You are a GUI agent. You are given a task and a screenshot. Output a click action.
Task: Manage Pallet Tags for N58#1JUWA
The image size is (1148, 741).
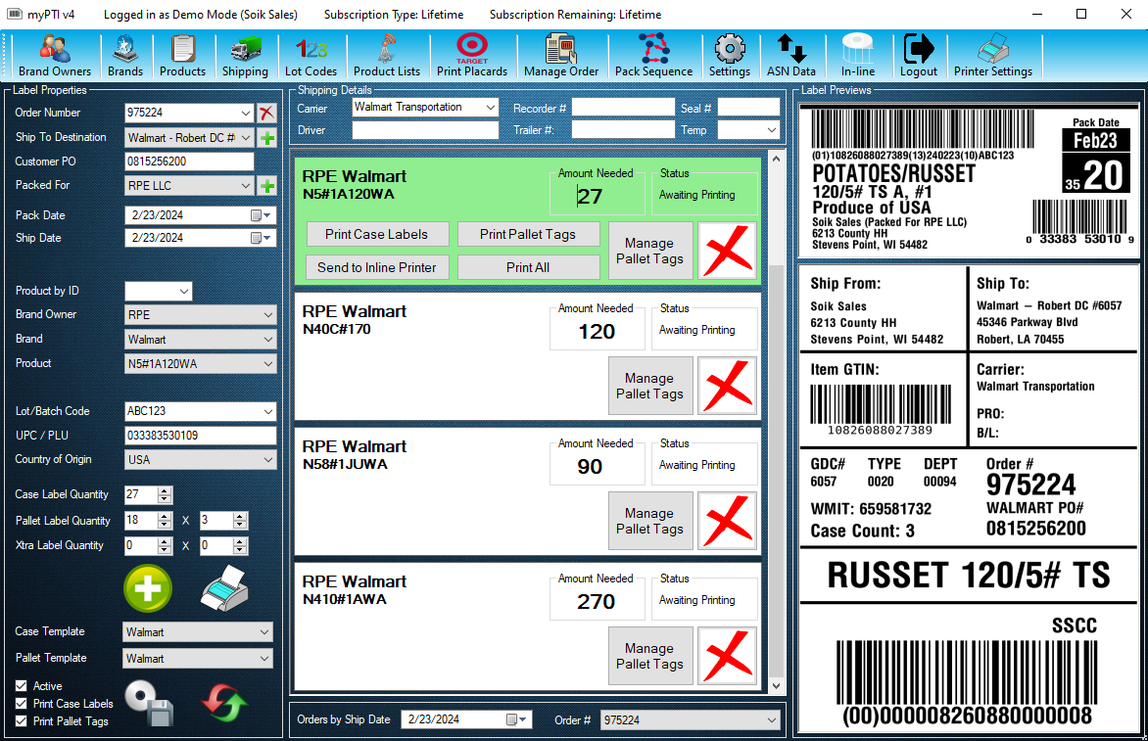click(x=650, y=521)
